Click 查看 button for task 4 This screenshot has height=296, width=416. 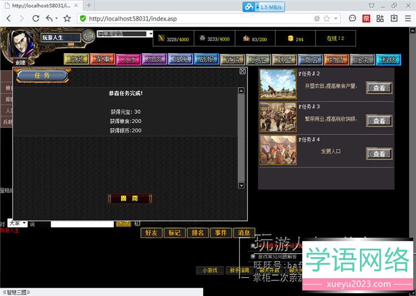point(379,154)
